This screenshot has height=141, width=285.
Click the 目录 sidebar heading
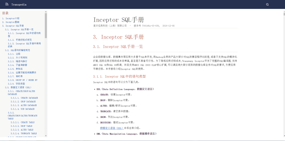[5, 13]
